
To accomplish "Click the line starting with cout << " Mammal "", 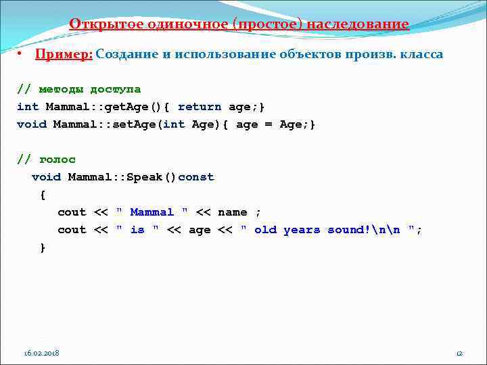I will pos(159,212).
